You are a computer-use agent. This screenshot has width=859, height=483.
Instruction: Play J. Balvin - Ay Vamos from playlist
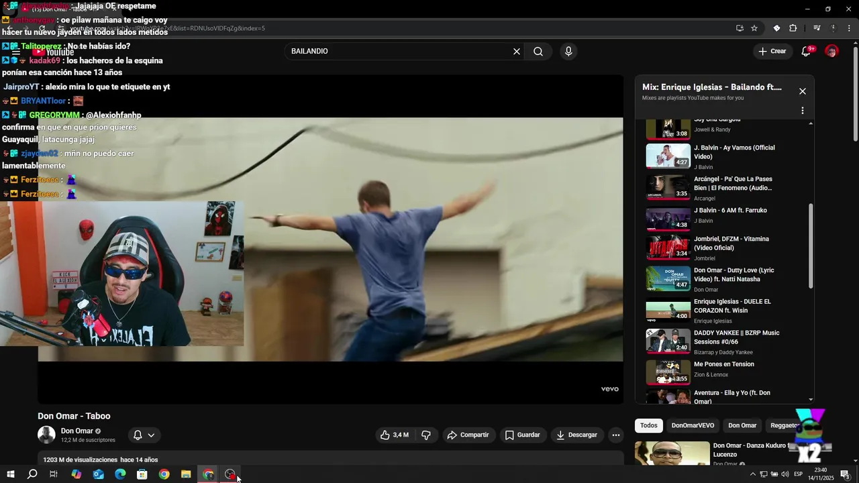pyautogui.click(x=725, y=156)
